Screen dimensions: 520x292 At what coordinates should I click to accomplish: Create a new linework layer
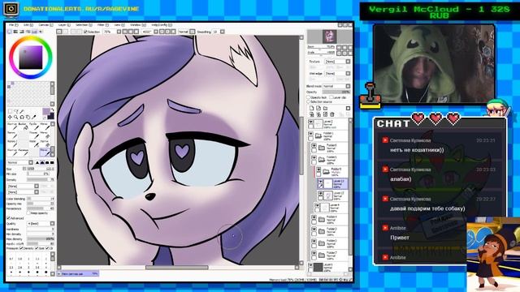[318, 108]
